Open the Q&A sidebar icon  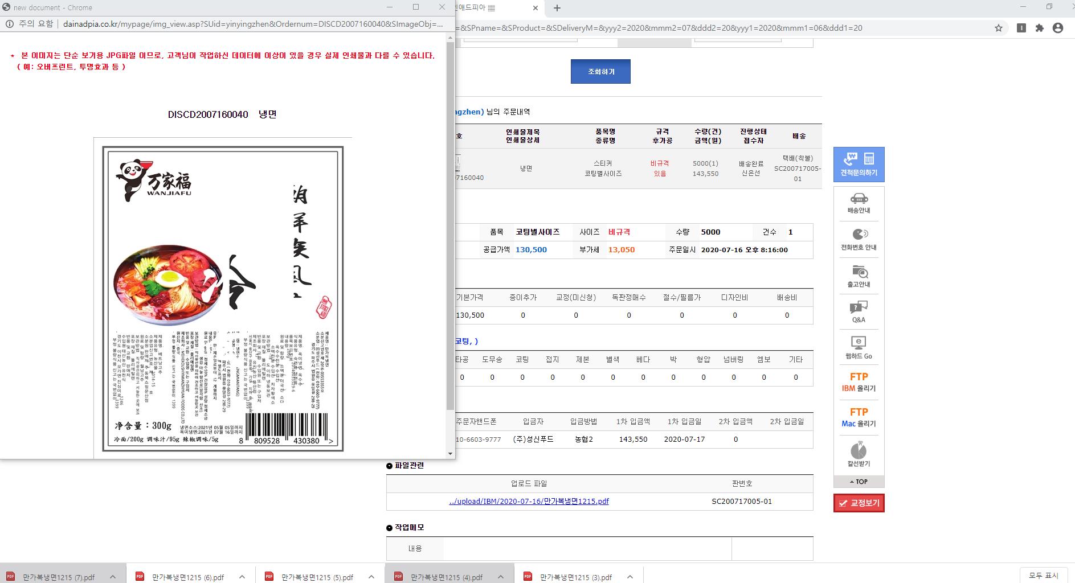point(859,312)
